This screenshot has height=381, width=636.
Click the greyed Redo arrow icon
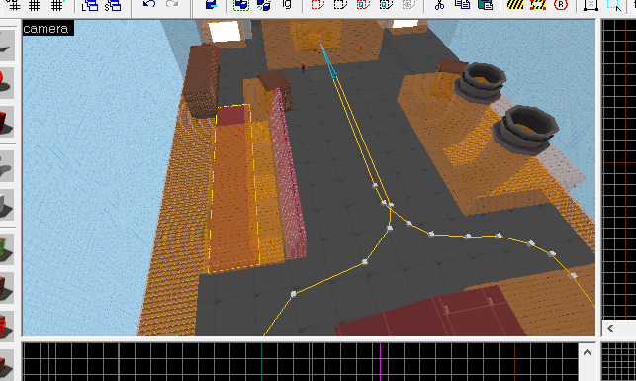(172, 5)
